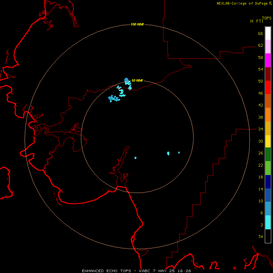Click the easternmost tiny cyan echo pixel
The image size is (273, 273).
pos(179,153)
